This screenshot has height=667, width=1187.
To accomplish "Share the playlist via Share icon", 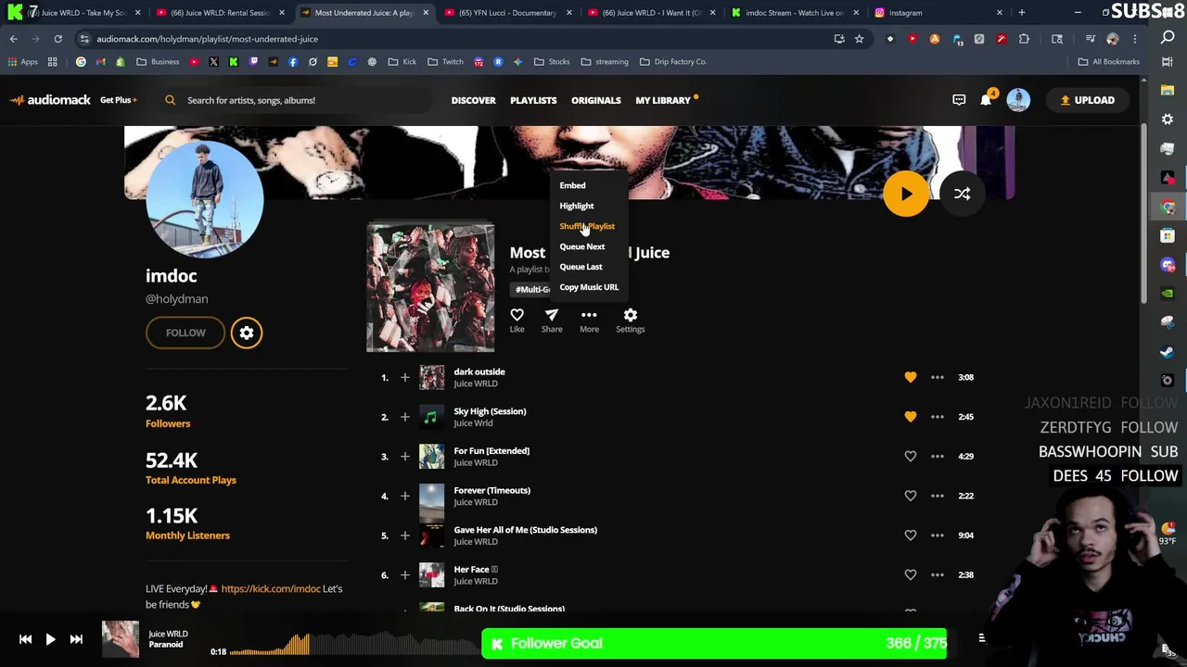I will pos(552,320).
